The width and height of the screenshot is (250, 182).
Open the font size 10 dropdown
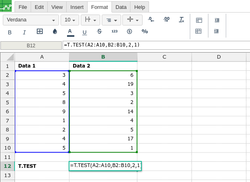pyautogui.click(x=69, y=20)
